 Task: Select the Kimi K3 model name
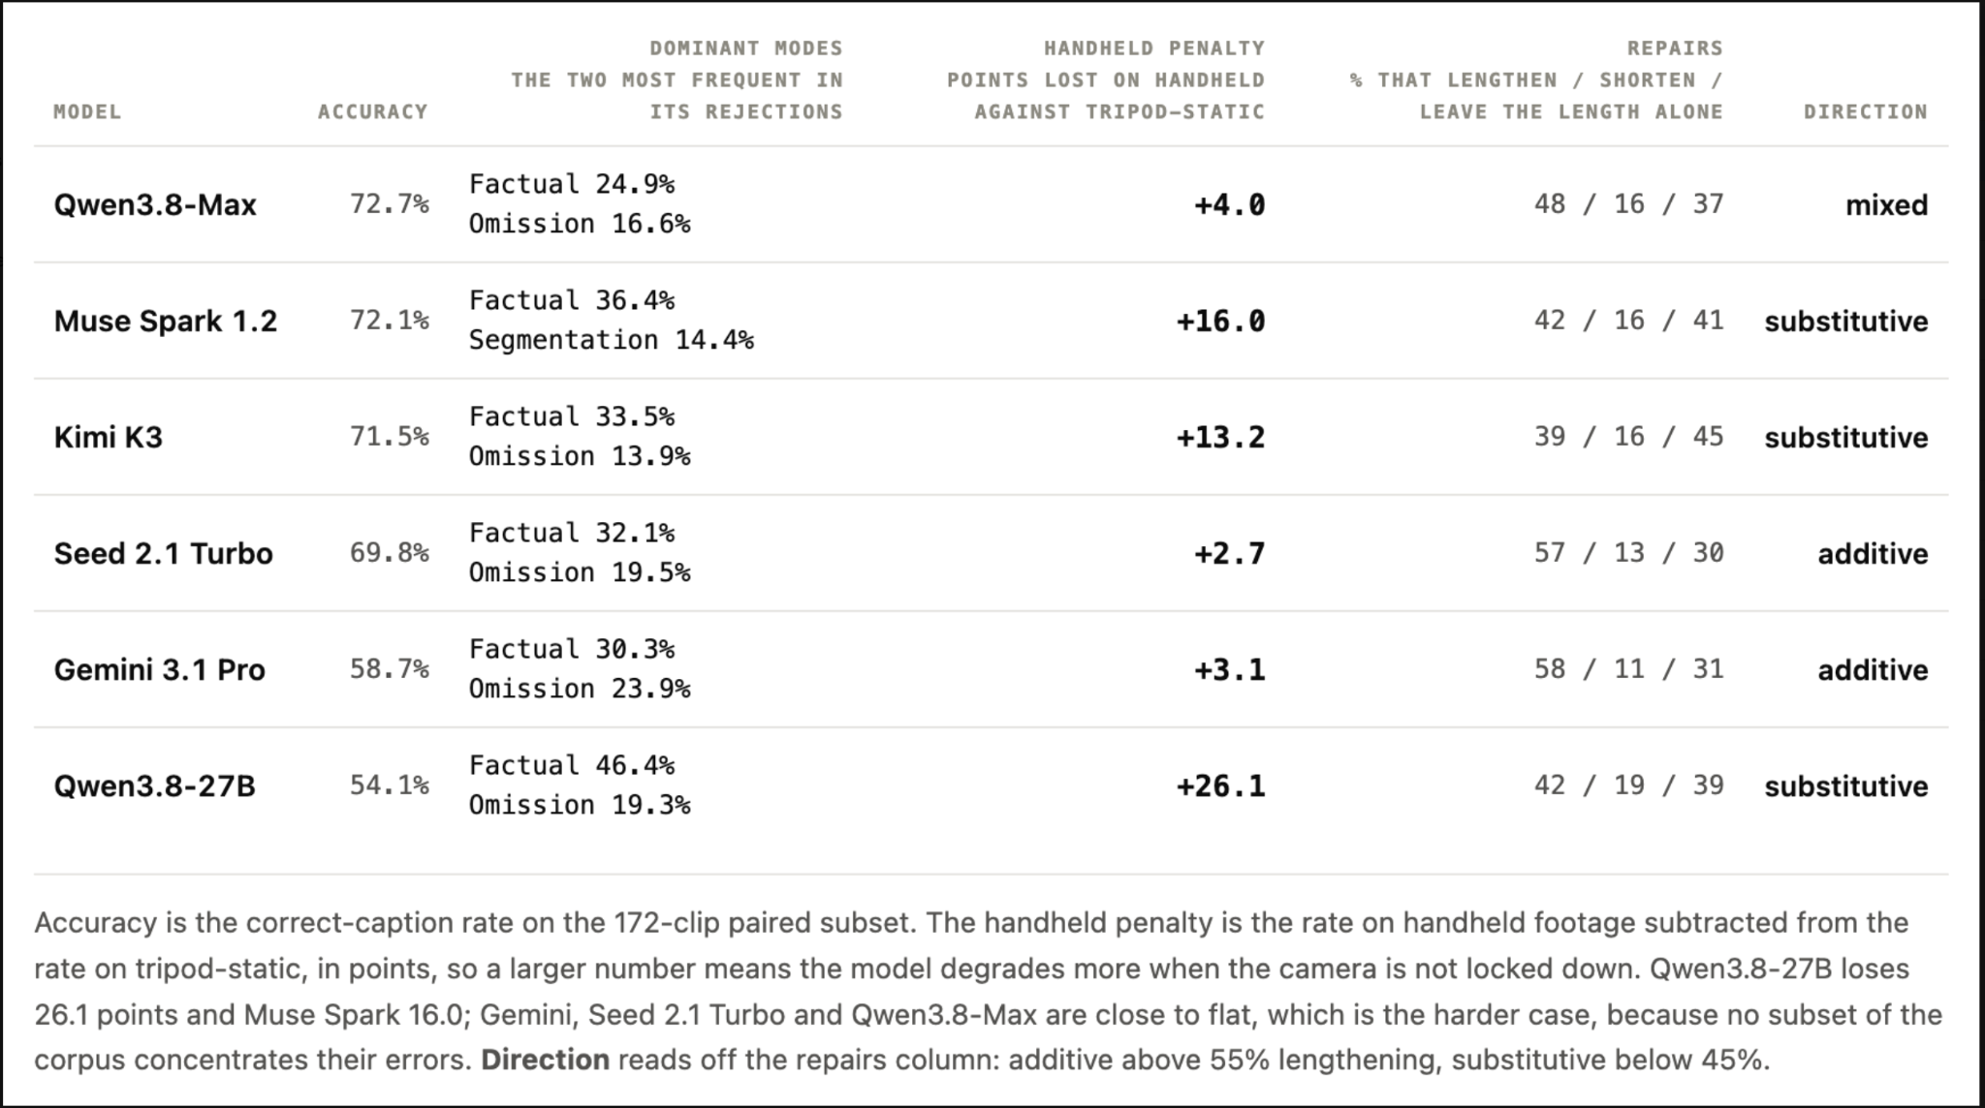[109, 437]
